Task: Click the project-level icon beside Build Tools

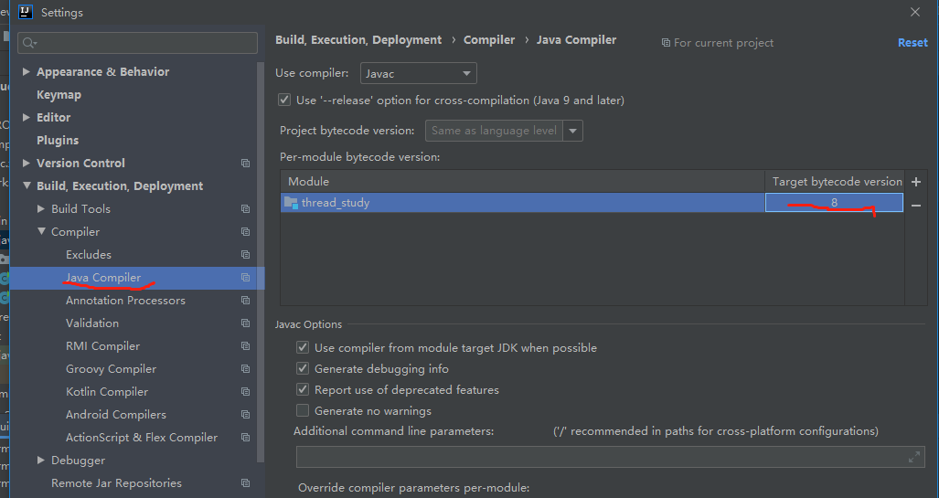Action: (246, 209)
